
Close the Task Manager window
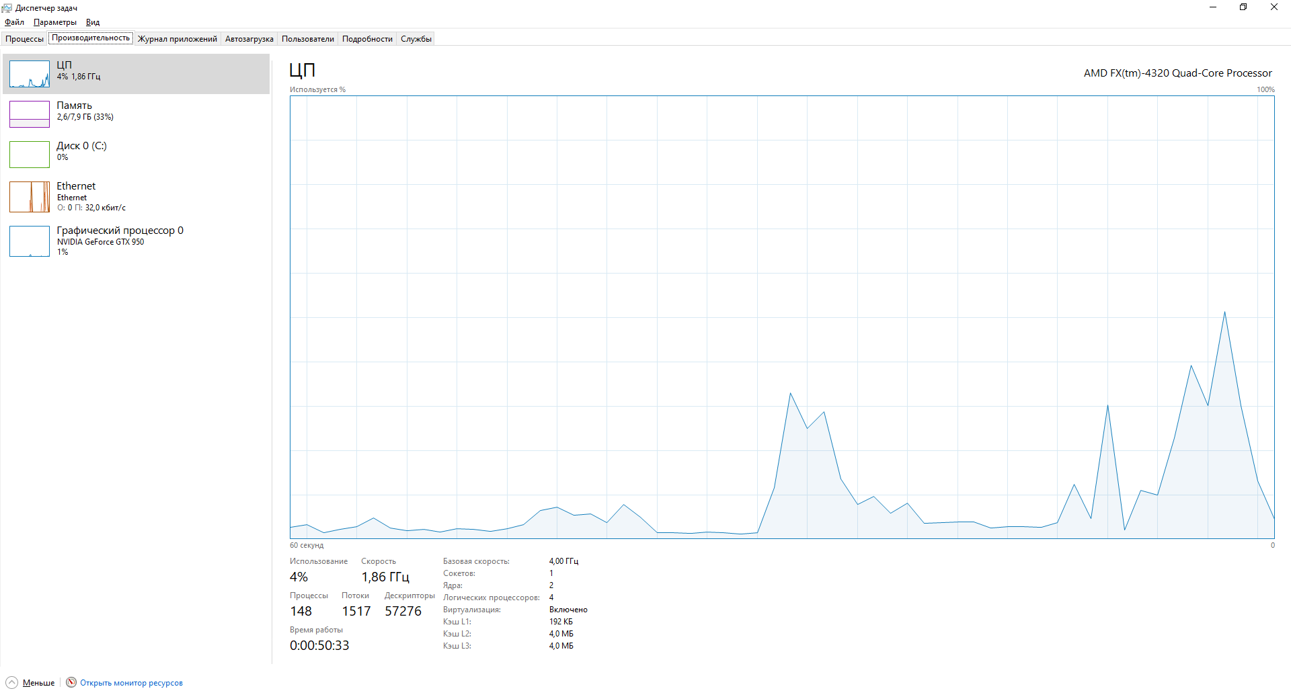click(x=1274, y=7)
